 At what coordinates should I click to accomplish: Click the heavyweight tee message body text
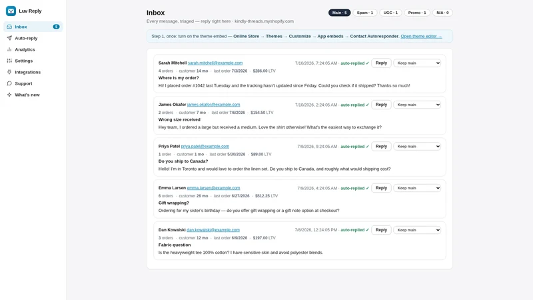241,253
